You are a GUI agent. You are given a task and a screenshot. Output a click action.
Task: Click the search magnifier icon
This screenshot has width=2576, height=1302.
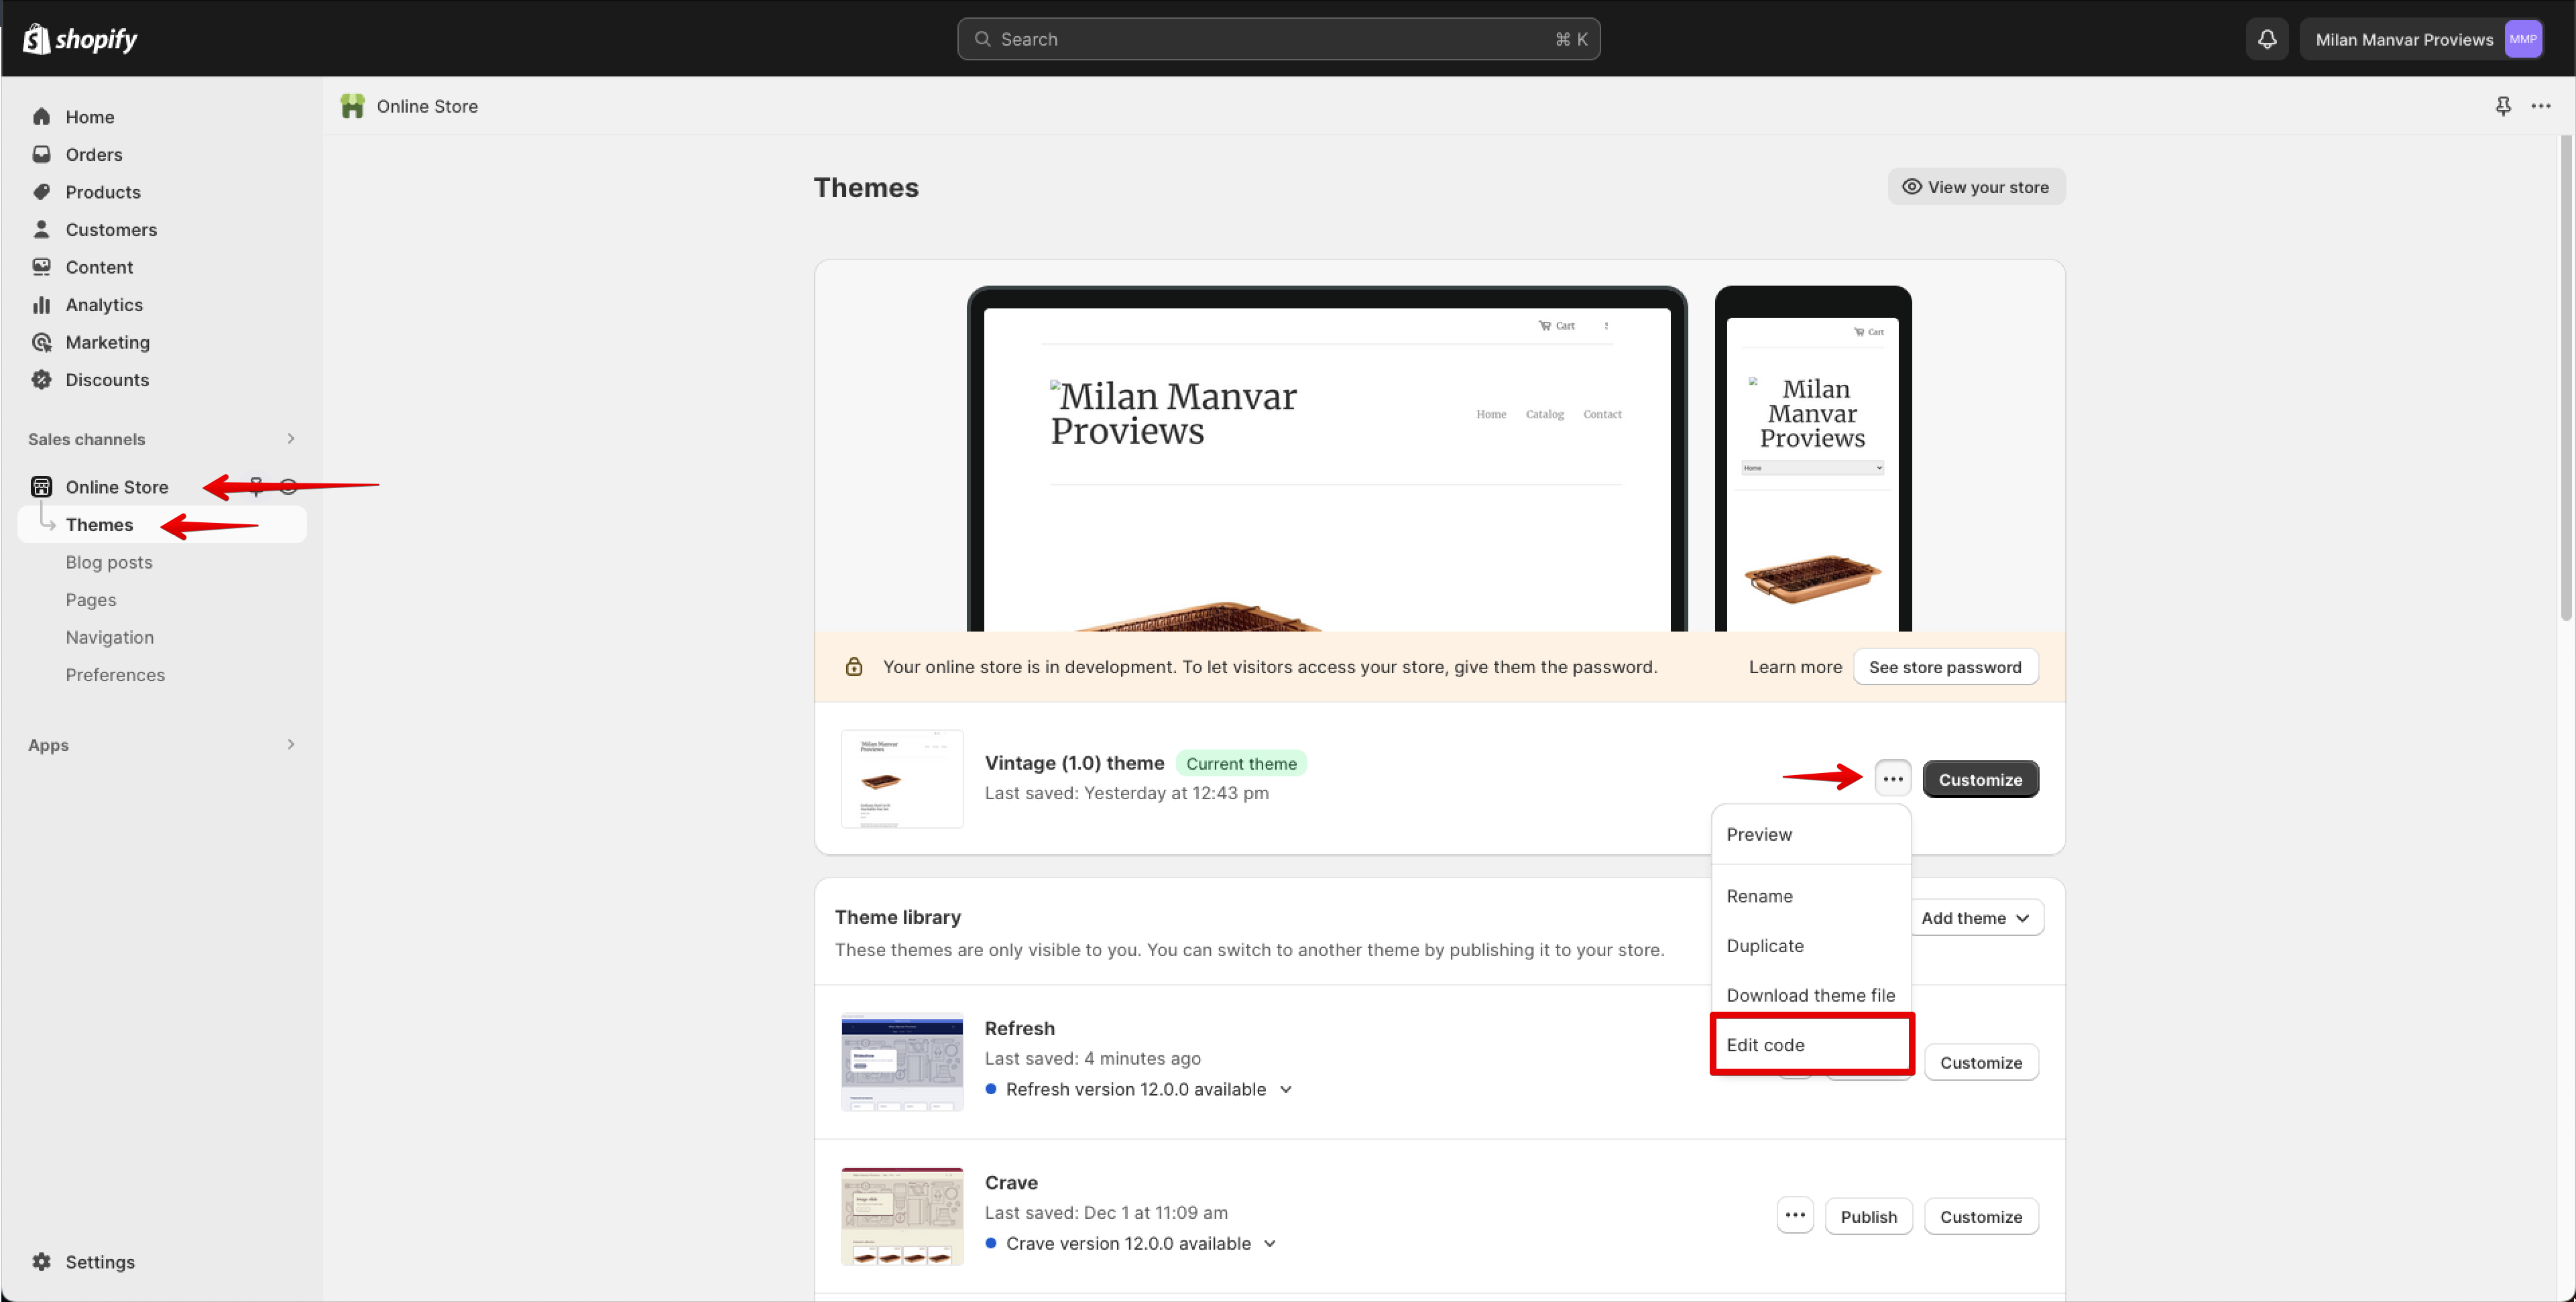(983, 39)
